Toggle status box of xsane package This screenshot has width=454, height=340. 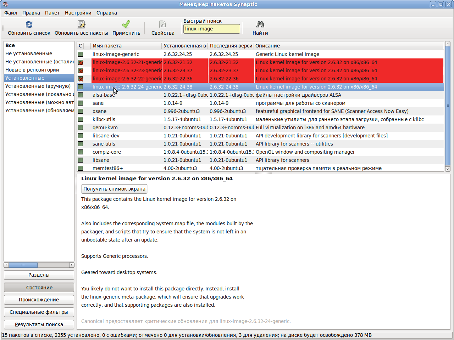(81, 111)
